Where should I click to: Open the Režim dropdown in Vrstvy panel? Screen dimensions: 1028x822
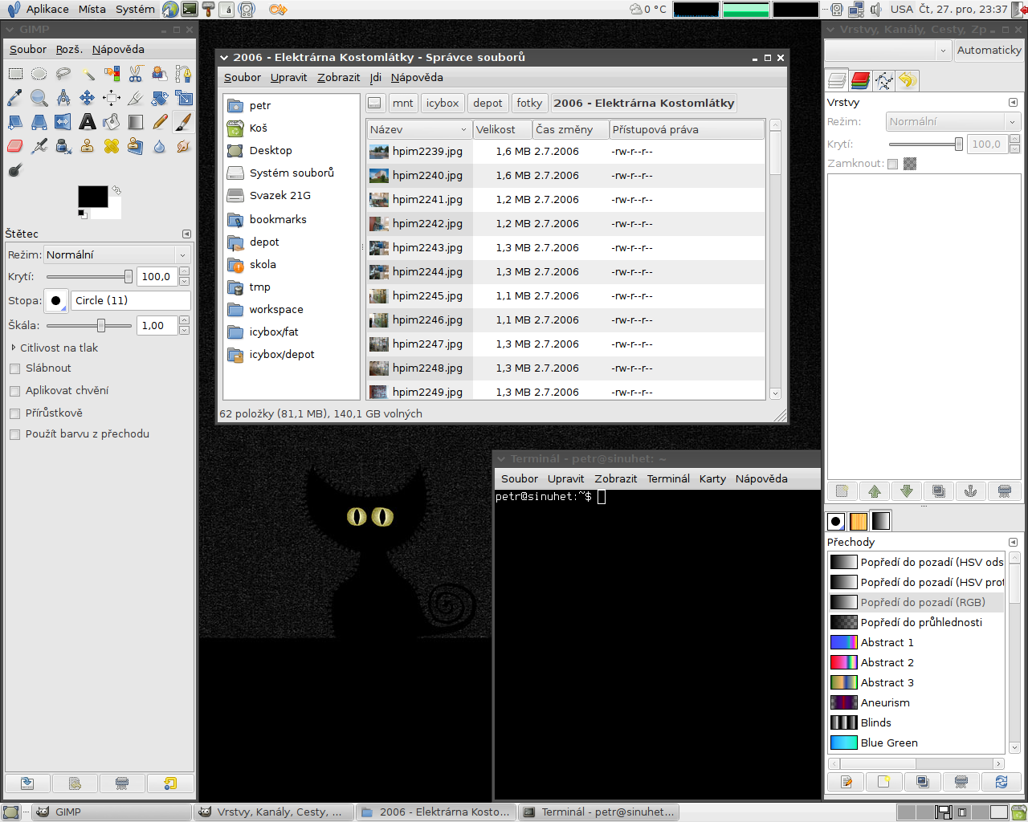(953, 122)
